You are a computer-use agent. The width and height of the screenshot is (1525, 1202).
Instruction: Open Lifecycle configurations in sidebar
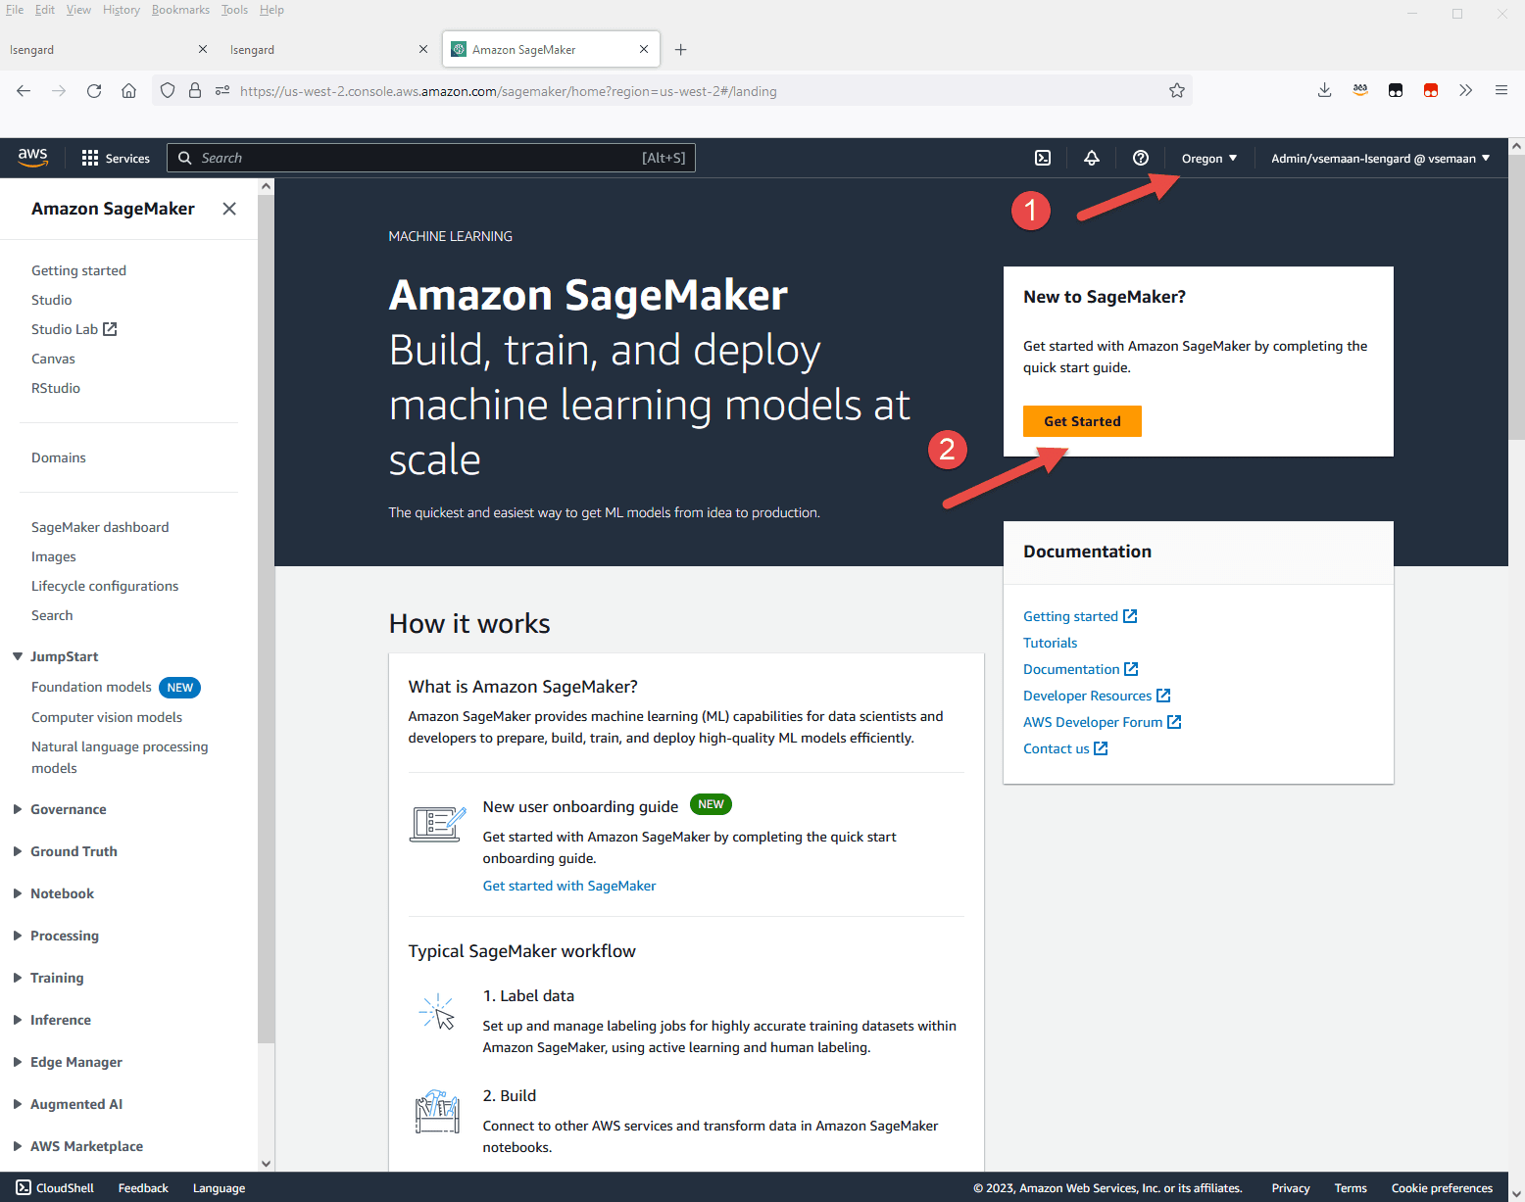pos(105,586)
